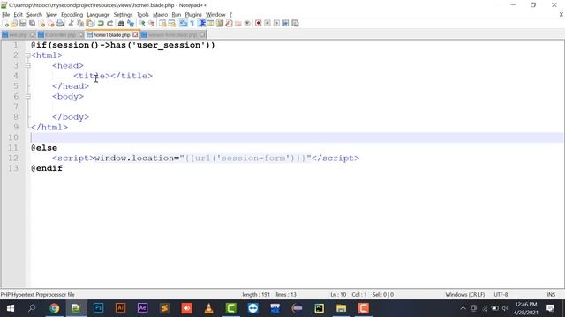
Task: Toggle synchronized vertical scrolling
Action: (x=162, y=24)
